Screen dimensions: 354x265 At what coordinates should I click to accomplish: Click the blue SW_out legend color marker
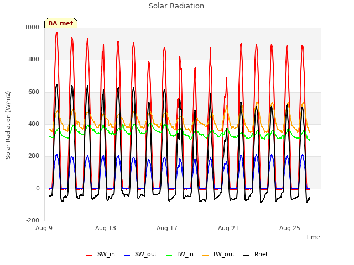point(127,255)
